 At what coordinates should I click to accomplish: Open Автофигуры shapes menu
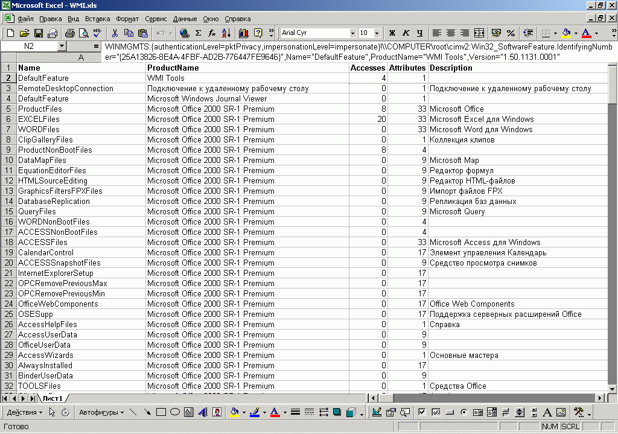coord(101,412)
